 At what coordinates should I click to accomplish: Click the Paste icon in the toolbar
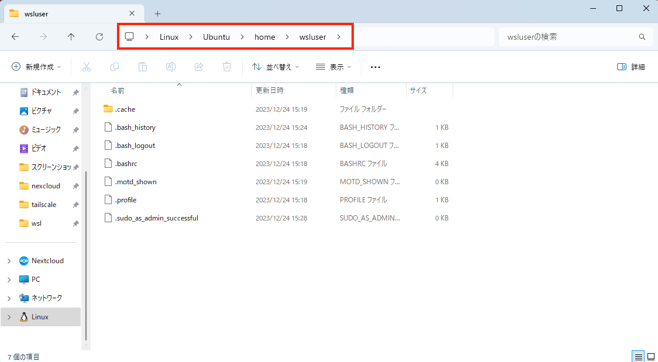[x=143, y=66]
